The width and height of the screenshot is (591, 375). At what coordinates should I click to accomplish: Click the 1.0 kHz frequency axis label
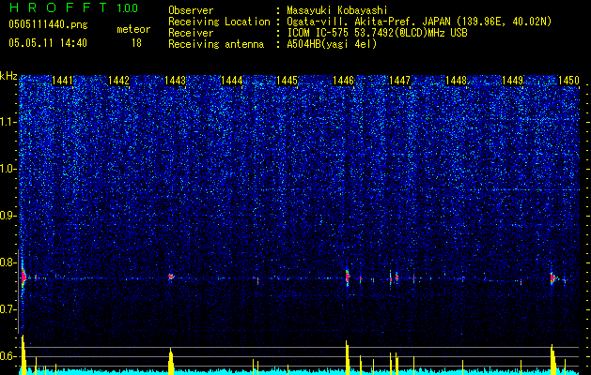click(x=8, y=169)
